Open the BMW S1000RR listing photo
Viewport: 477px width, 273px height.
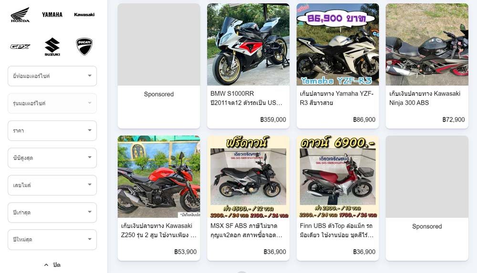point(248,44)
